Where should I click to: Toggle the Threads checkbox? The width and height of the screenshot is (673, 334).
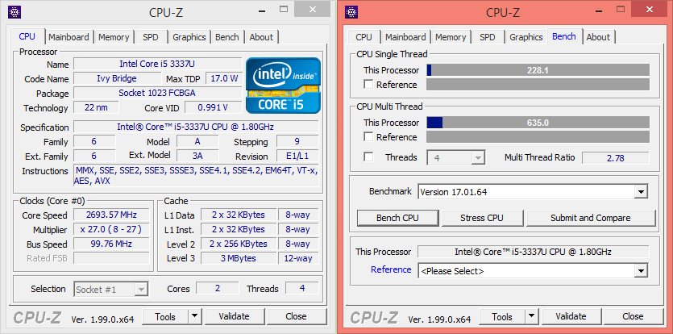click(368, 157)
